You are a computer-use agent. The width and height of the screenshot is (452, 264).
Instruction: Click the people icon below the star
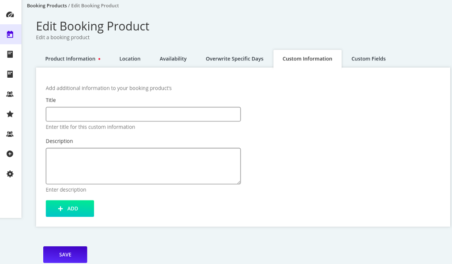[10, 134]
